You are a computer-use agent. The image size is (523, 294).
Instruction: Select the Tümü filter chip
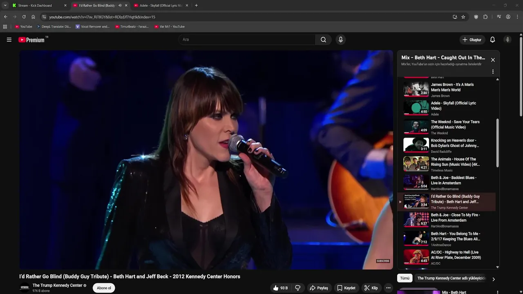click(x=405, y=278)
